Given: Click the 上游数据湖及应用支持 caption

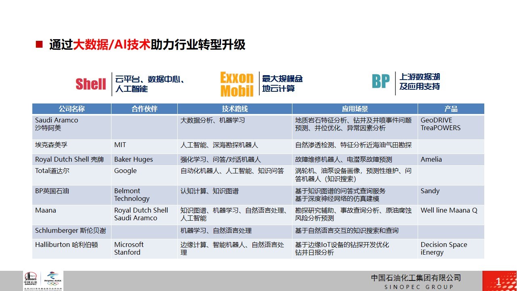Looking at the screenshot, I should click(420, 82).
